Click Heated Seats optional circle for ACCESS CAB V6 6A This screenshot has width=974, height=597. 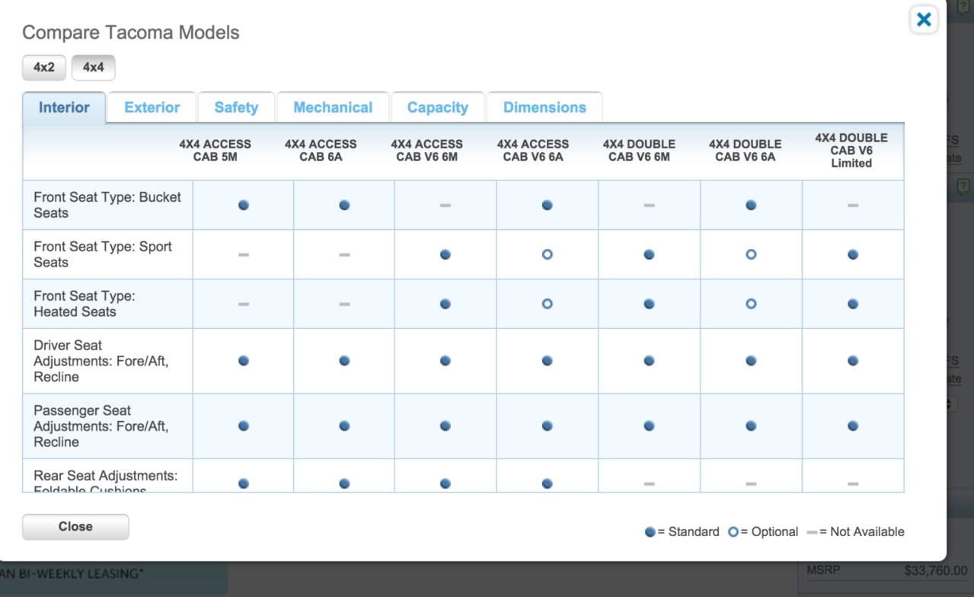coord(547,304)
